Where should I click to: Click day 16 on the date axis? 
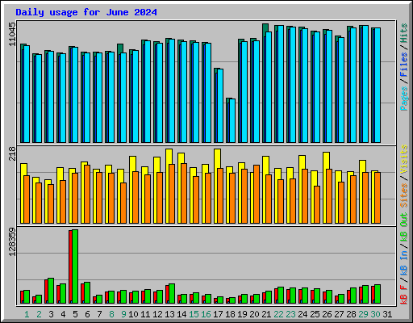pyautogui.click(x=206, y=314)
